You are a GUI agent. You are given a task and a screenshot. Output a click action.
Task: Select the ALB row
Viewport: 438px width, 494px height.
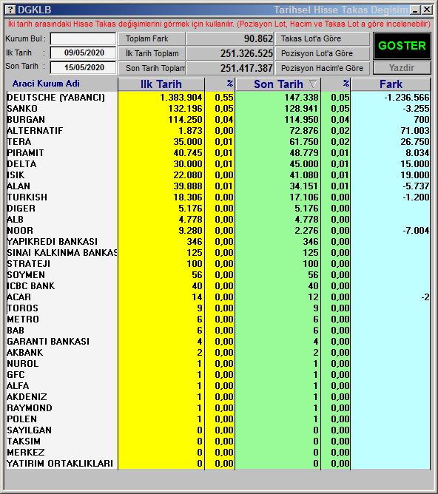point(218,220)
